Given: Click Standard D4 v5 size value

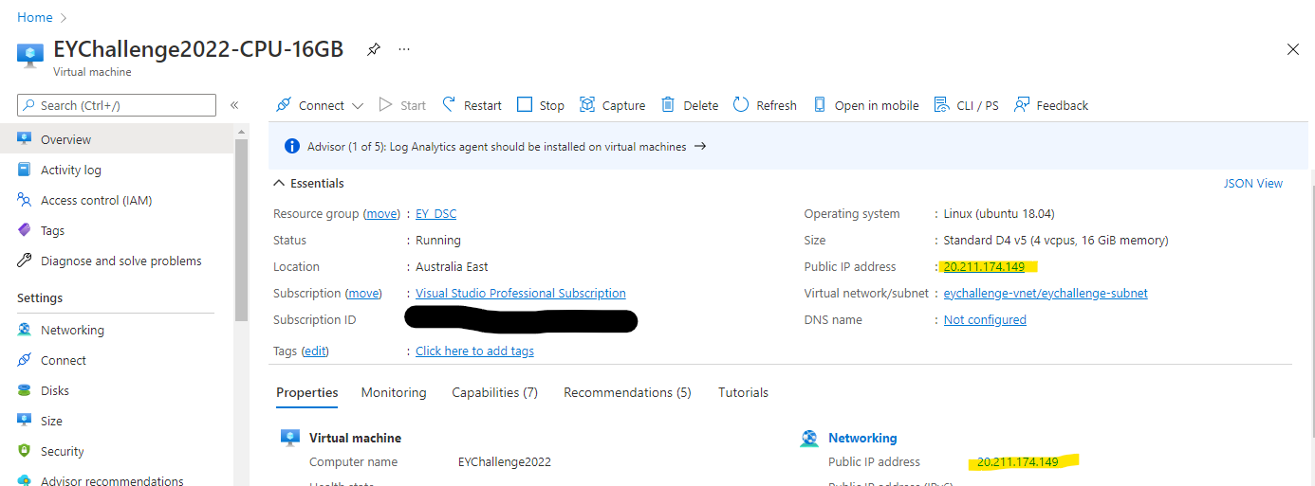Looking at the screenshot, I should click(1056, 240).
